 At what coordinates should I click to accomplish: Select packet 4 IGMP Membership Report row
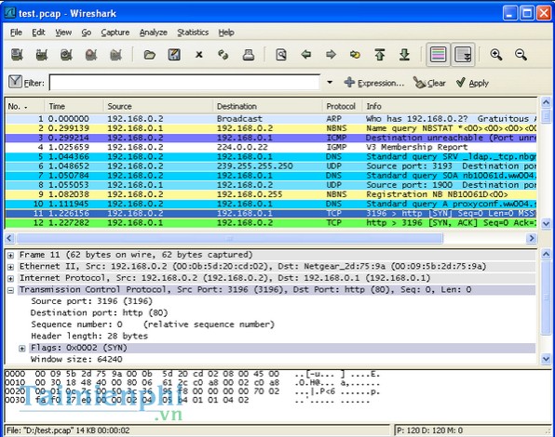pos(271,147)
